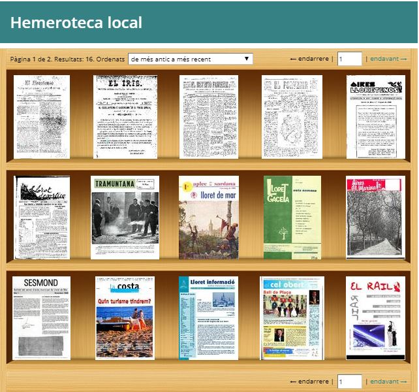Open the SESMOND bulletin
419x392 pixels.
[42, 318]
